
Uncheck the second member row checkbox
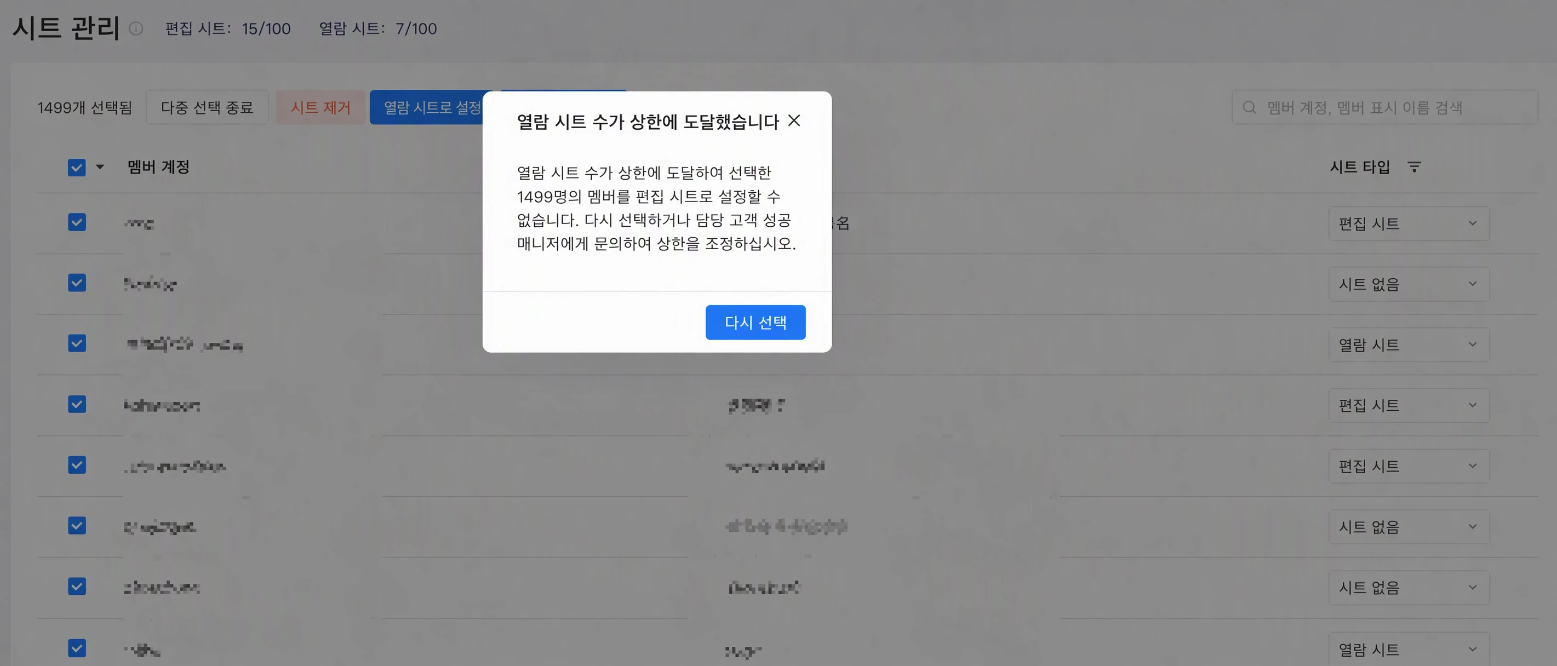(77, 283)
